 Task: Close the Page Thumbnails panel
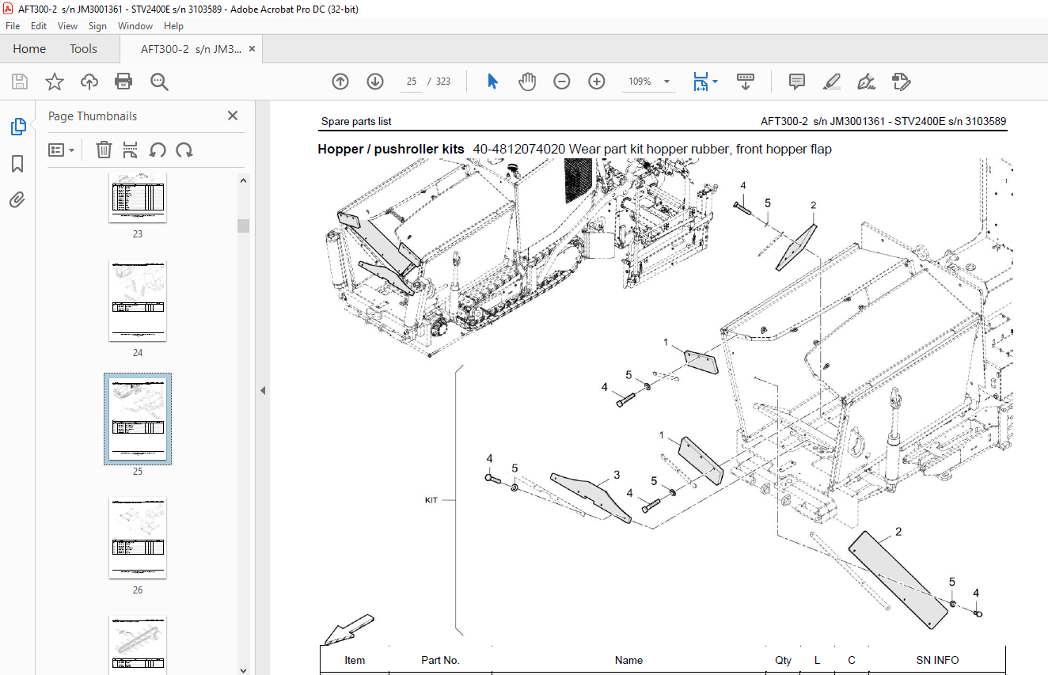(x=233, y=116)
